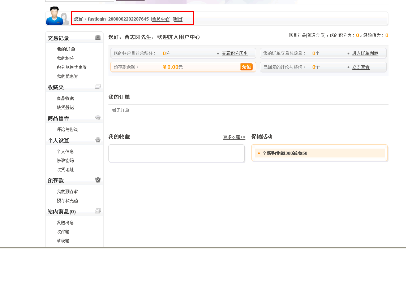Open 会员中心 link in header
412x291 pixels.
pos(160,19)
